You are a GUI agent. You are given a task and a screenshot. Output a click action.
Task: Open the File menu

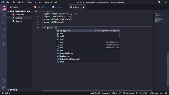pos(8,2)
